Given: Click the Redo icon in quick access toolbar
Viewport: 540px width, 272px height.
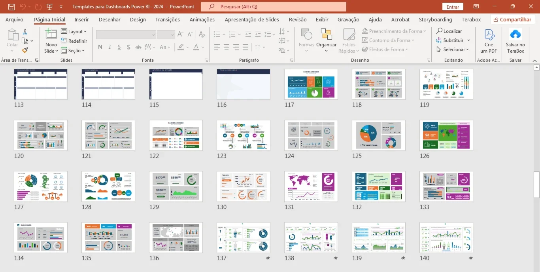Looking at the screenshot, I should (x=38, y=7).
